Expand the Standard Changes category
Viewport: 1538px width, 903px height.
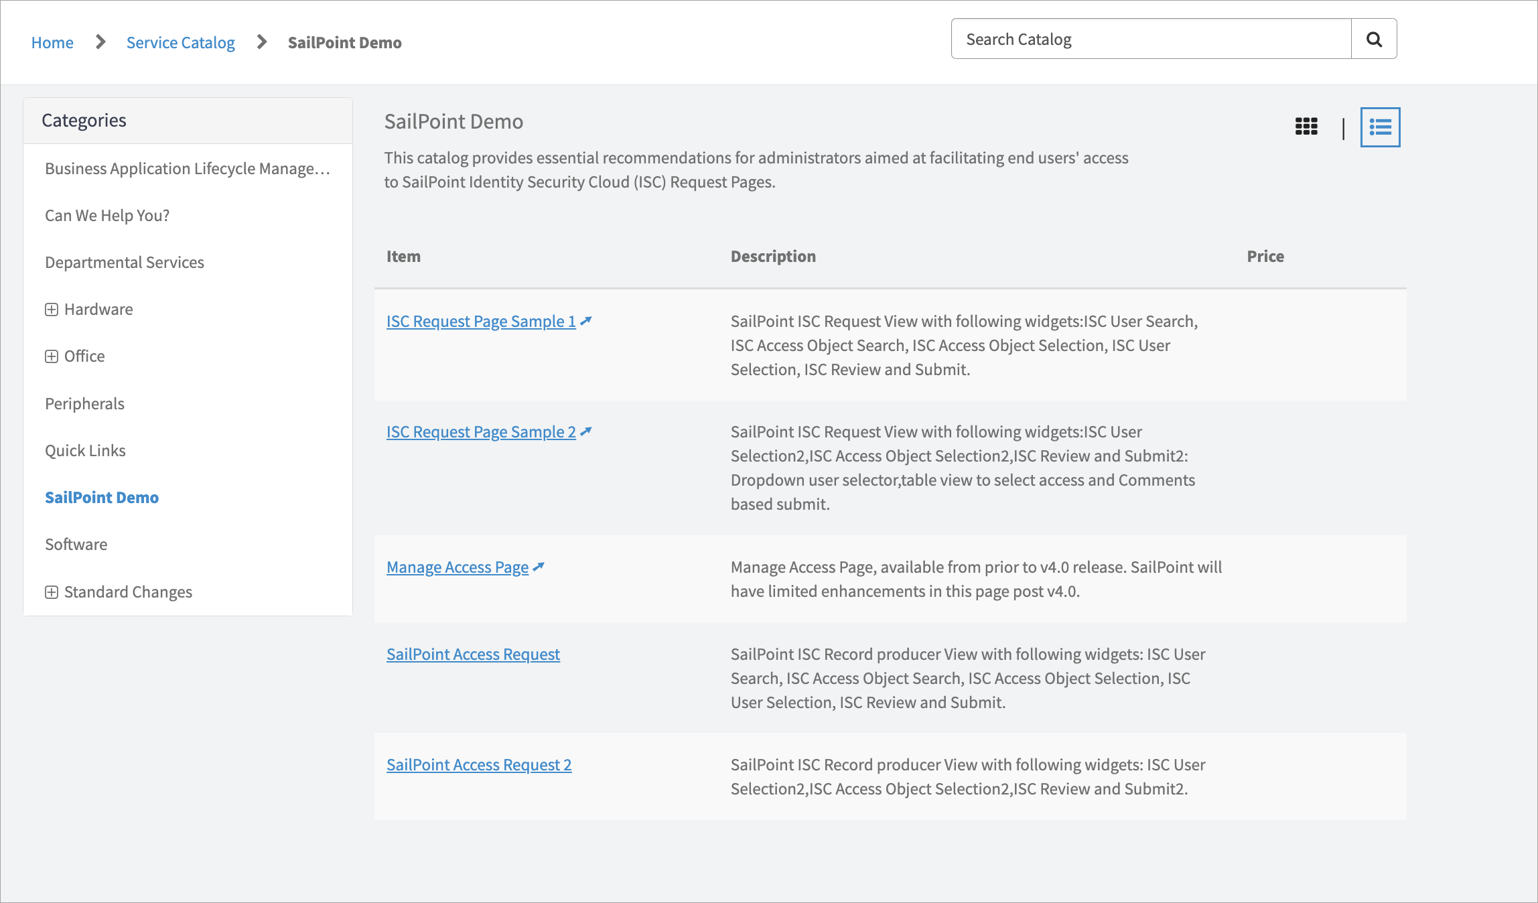pos(52,592)
